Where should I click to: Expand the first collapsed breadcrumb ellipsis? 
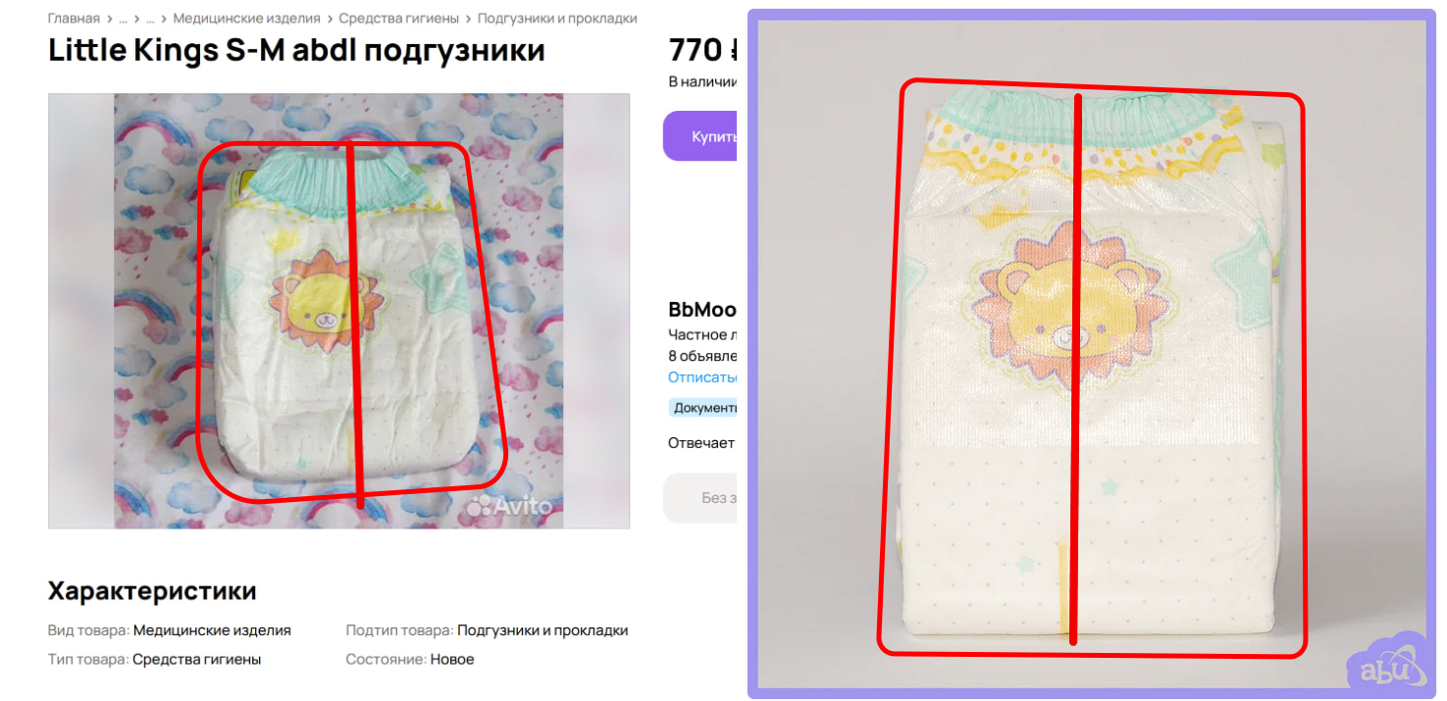pyautogui.click(x=124, y=19)
